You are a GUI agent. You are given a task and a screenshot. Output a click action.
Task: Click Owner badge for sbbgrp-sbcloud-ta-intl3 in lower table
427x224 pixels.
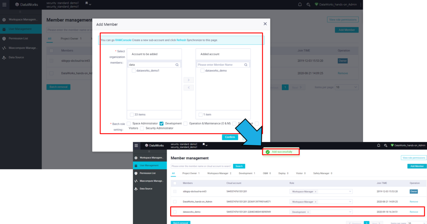(x=413, y=192)
